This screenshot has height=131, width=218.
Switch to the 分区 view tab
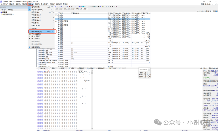pyautogui.click(x=43, y=68)
